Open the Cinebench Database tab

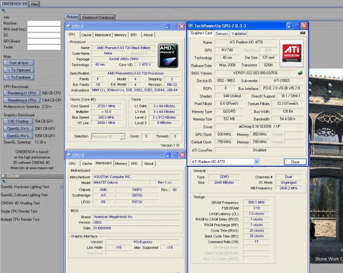pos(98,17)
